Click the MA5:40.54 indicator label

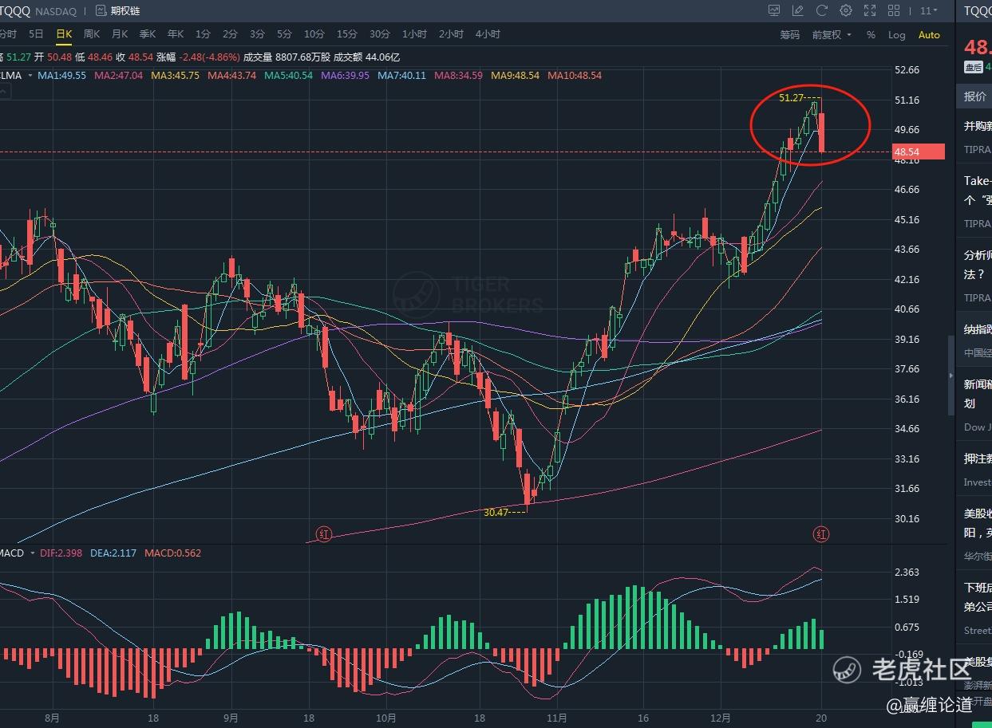(x=289, y=76)
